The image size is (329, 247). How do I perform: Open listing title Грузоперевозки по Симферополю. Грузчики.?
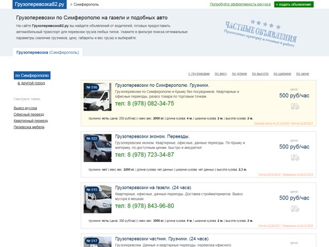pos(162,85)
